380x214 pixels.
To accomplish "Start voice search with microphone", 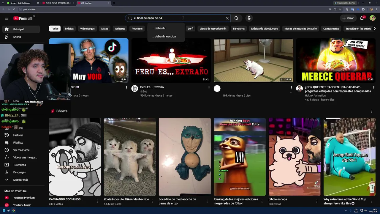I will pyautogui.click(x=249, y=18).
